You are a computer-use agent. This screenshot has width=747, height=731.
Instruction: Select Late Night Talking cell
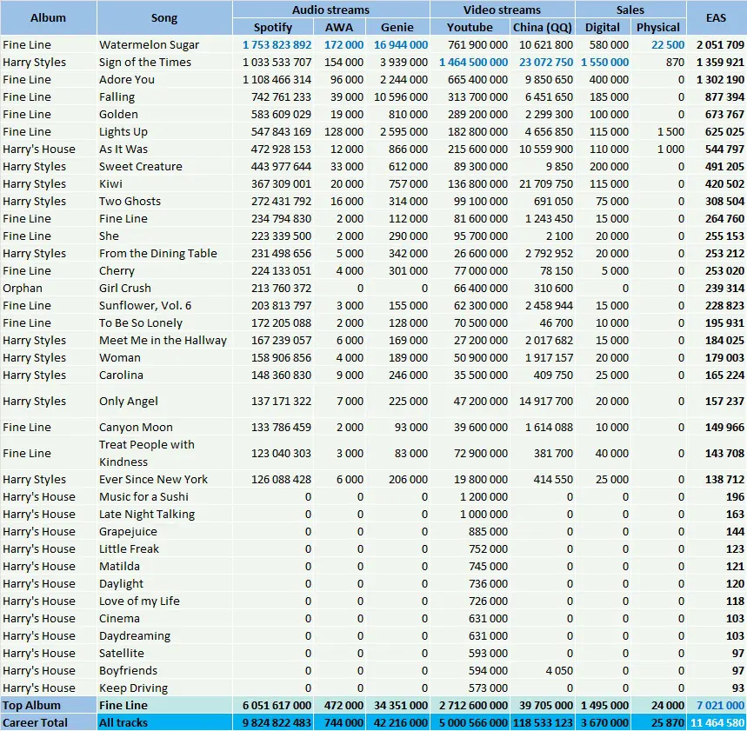pyautogui.click(x=164, y=514)
